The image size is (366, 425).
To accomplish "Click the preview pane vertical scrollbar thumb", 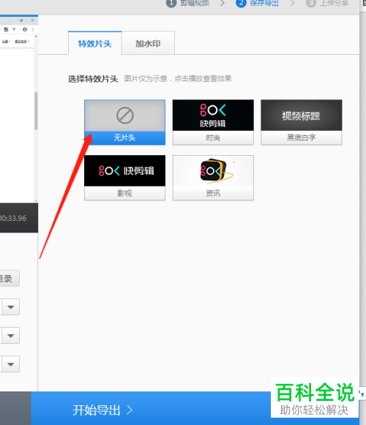I will tap(36, 111).
